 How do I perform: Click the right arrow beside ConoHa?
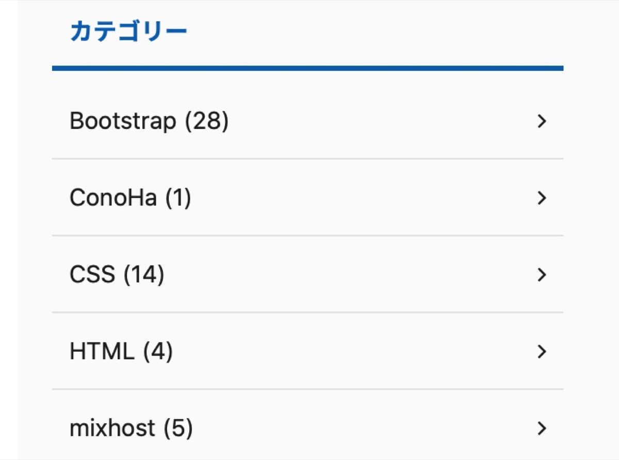(x=541, y=198)
